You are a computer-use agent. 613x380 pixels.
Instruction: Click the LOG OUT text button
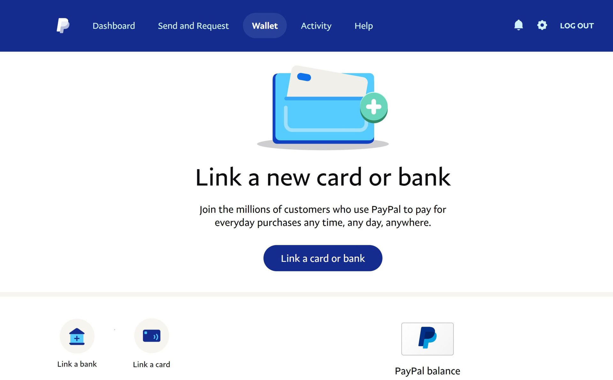pyautogui.click(x=577, y=26)
